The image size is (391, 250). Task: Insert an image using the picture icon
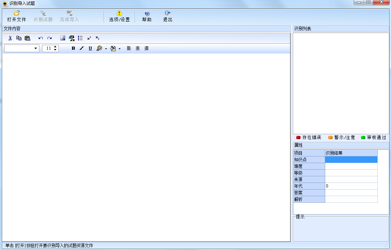[x=63, y=38]
